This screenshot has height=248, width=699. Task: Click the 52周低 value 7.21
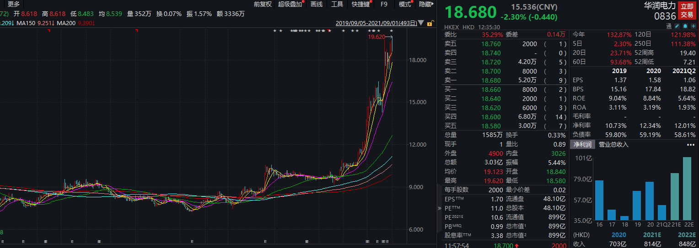689,62
